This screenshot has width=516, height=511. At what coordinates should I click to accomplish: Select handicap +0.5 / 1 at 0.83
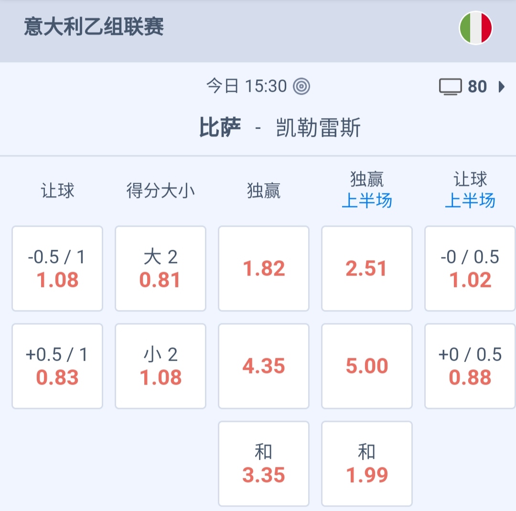[57, 366]
